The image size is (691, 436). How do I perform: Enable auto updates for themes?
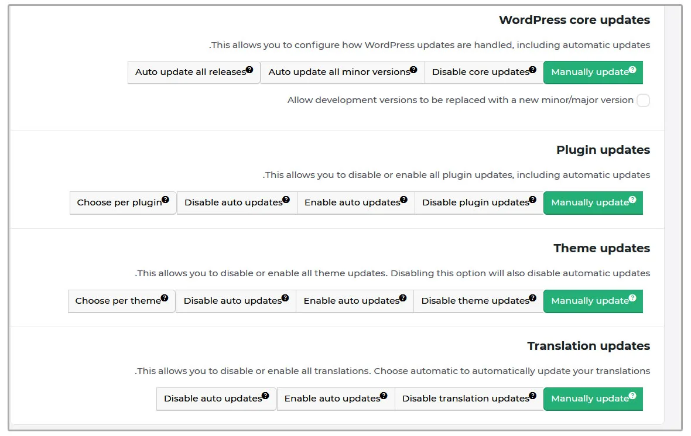(x=355, y=301)
